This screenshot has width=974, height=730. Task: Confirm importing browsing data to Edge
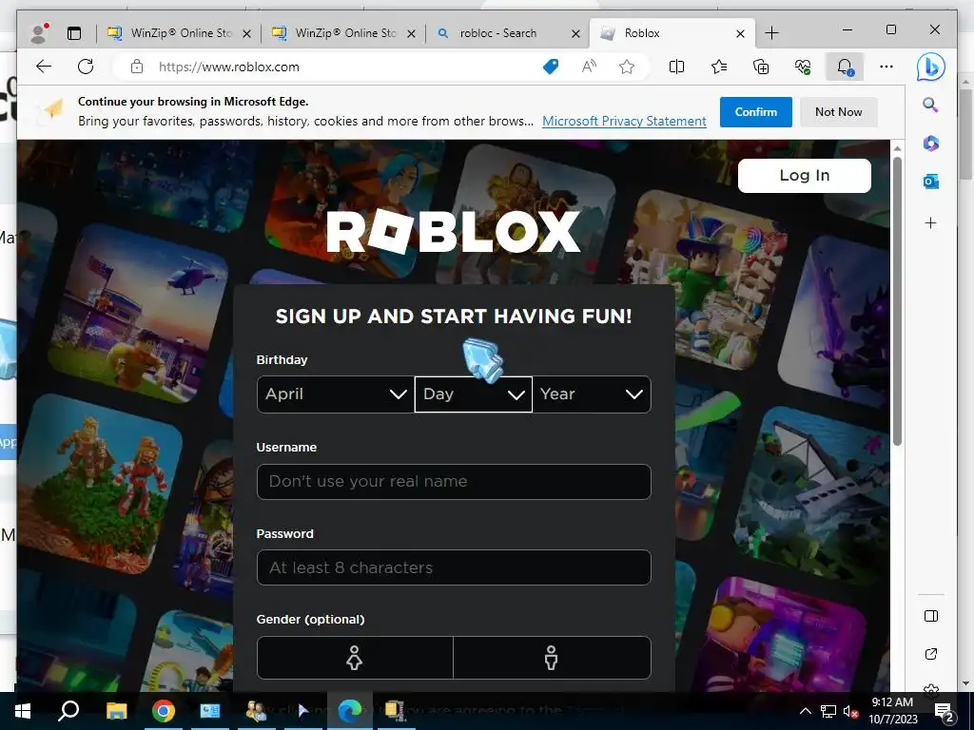[756, 112]
